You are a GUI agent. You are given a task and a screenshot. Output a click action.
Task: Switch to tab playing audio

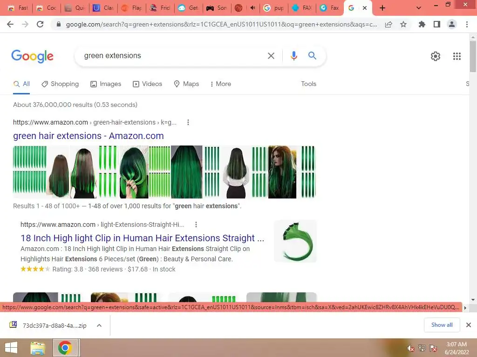tap(245, 8)
